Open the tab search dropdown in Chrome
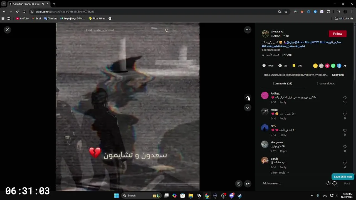Viewport: 356px width, 200px height. coord(4,4)
